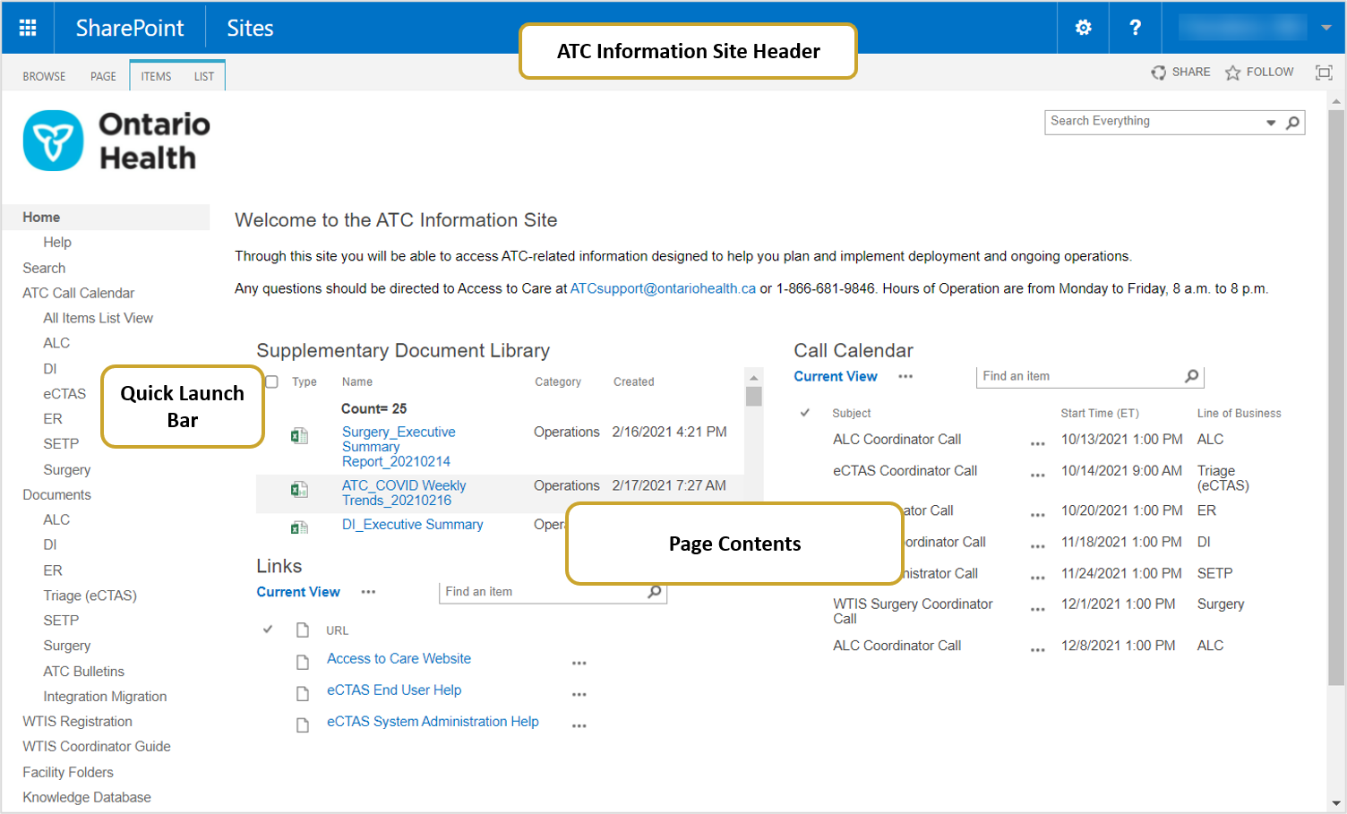Screen dimensions: 1347x814
Task: Open the user account dropdown arrow
Action: pos(1326,28)
